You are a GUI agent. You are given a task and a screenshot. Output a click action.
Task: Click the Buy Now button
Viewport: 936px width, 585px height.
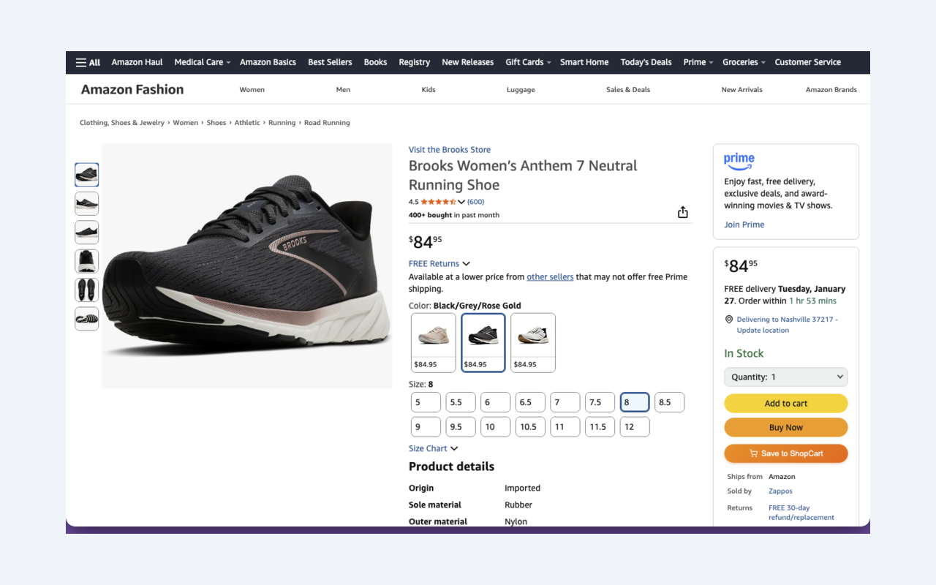(x=785, y=427)
